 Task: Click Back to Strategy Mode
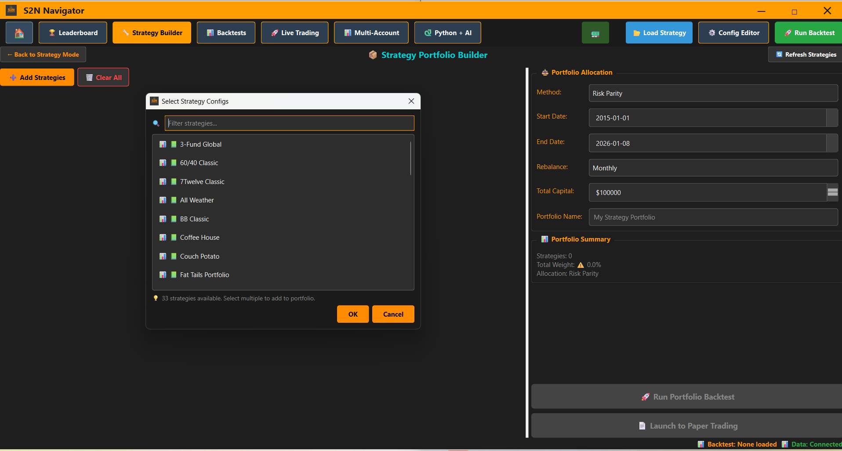click(43, 55)
